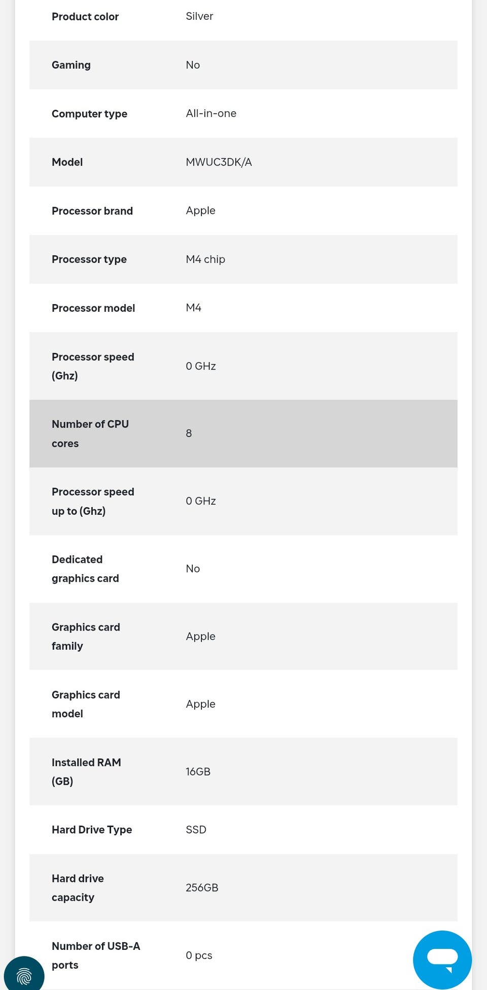Click the Gaming row label
Screen dimensions: 487x990
tap(71, 65)
